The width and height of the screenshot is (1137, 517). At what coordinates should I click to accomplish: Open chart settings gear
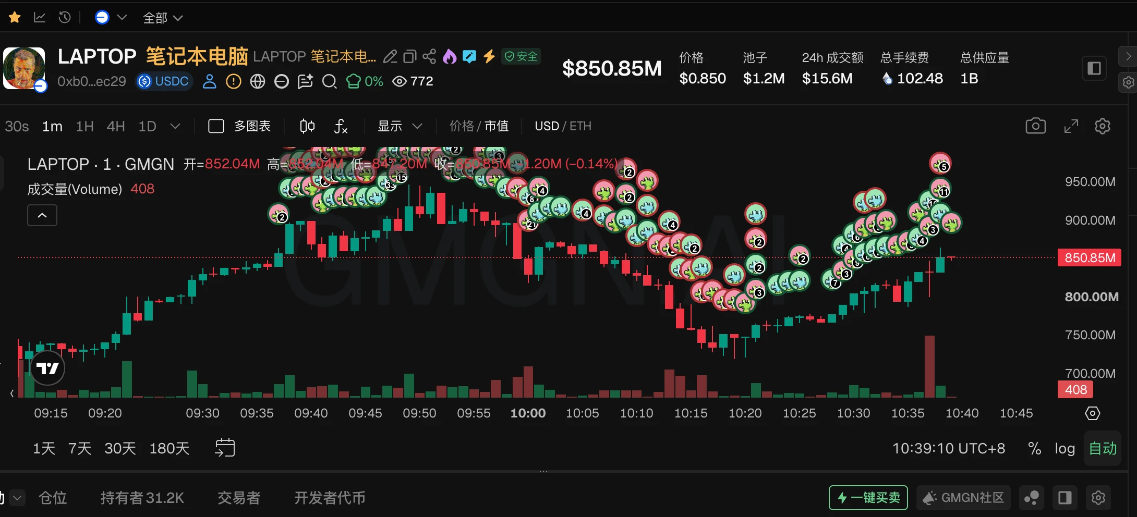coord(1103,126)
